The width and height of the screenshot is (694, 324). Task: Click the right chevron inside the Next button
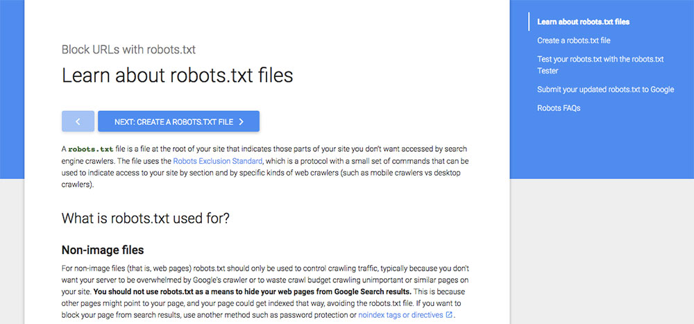[x=242, y=121]
